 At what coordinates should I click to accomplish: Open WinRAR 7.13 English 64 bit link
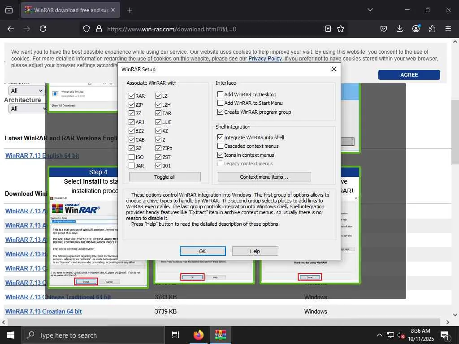pos(42,155)
